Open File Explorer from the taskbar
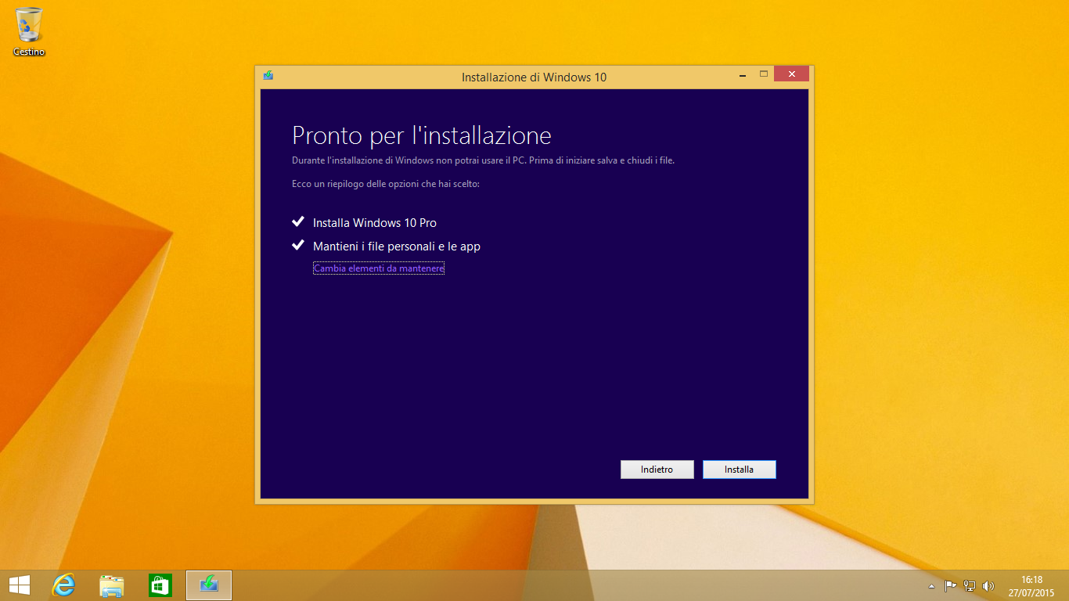This screenshot has height=601, width=1069. tap(112, 585)
